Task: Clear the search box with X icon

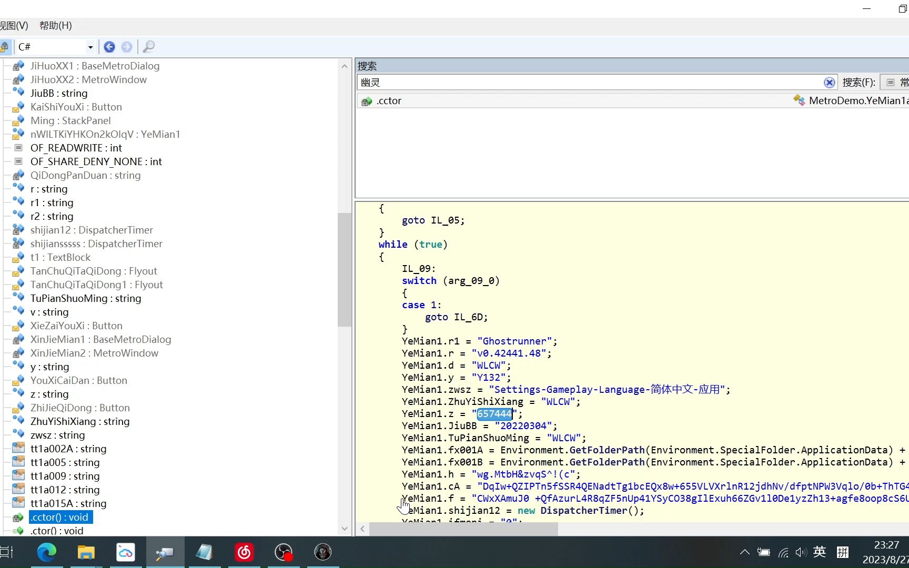Action: [830, 83]
